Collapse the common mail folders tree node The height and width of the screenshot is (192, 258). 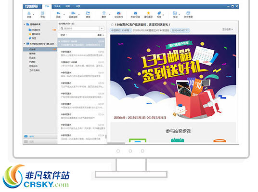click(x=25, y=24)
